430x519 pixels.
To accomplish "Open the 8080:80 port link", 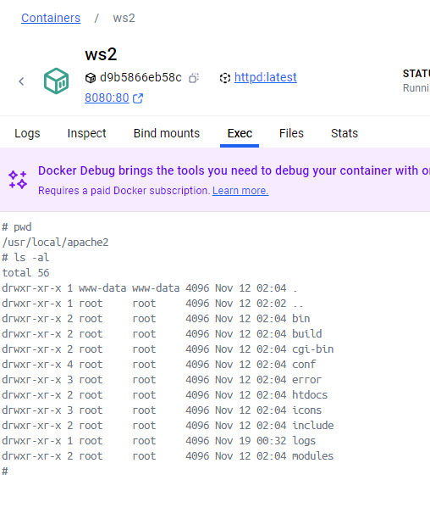I will [107, 98].
